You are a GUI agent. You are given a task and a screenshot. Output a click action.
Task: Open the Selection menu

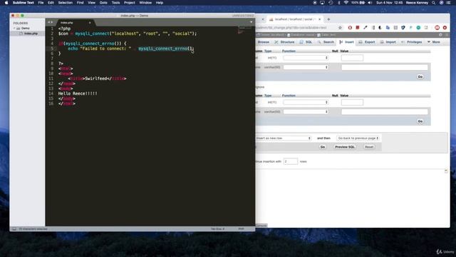coord(65,3)
